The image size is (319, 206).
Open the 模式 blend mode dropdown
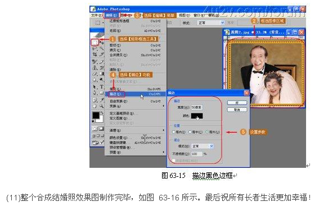click(203, 146)
